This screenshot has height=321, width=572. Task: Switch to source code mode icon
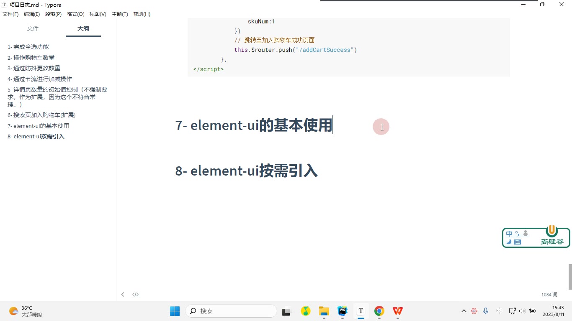[x=136, y=295]
